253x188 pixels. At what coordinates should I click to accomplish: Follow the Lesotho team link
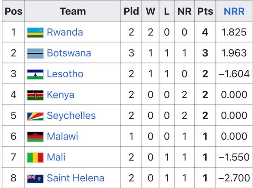65,74
